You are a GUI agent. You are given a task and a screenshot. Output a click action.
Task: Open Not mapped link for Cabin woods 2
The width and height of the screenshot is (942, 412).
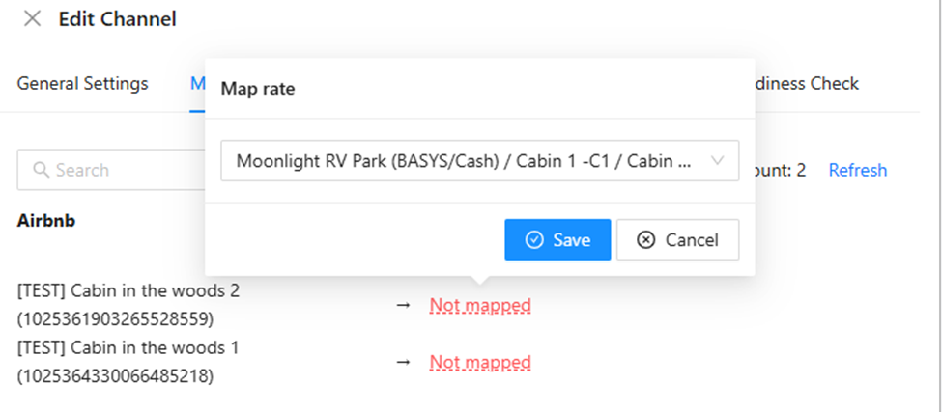pyautogui.click(x=480, y=305)
